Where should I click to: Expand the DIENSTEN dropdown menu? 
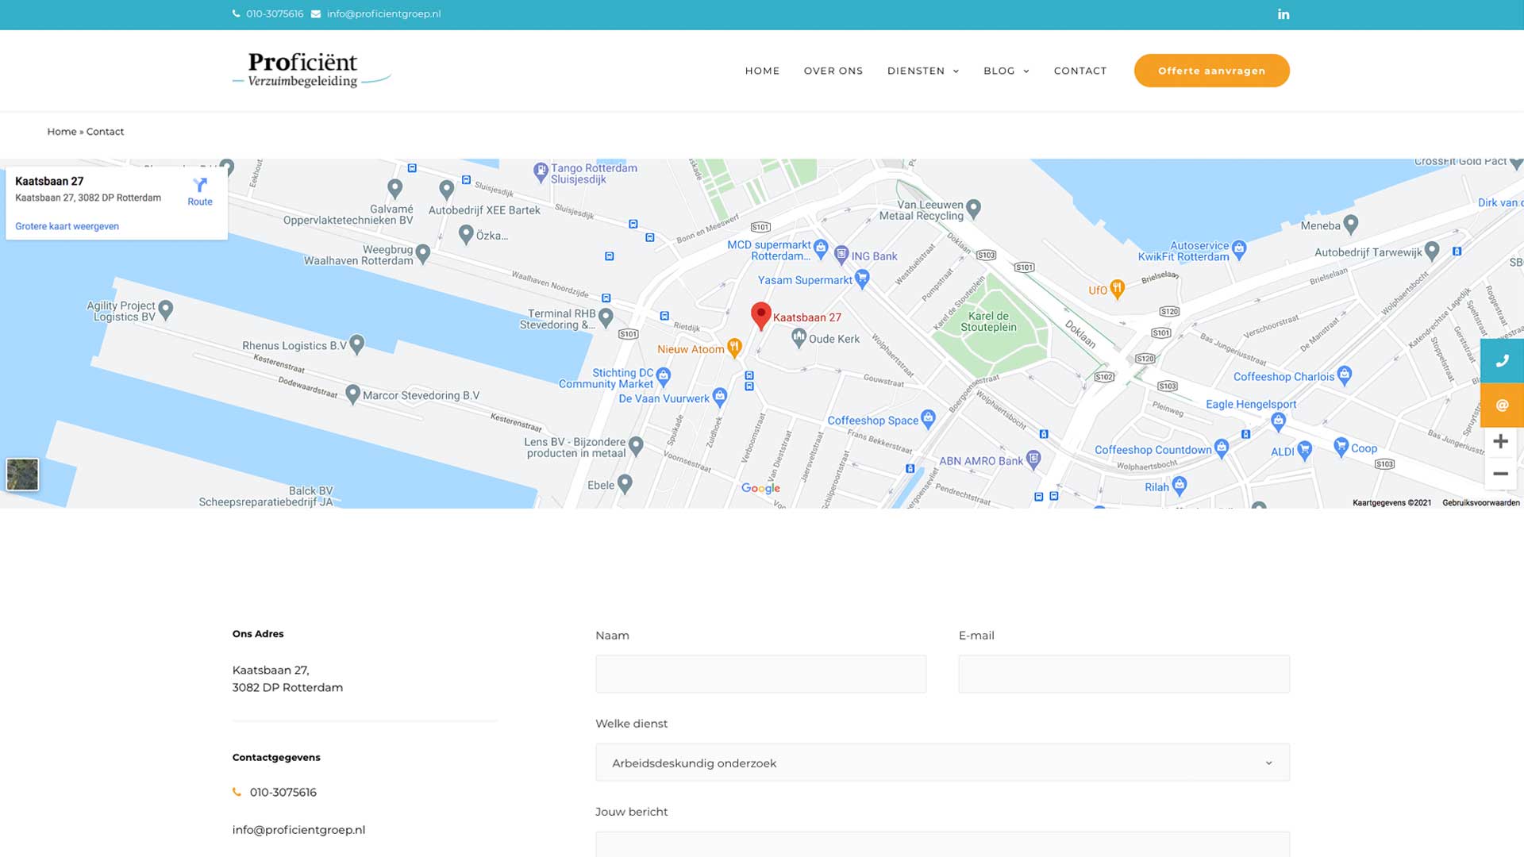922,71
